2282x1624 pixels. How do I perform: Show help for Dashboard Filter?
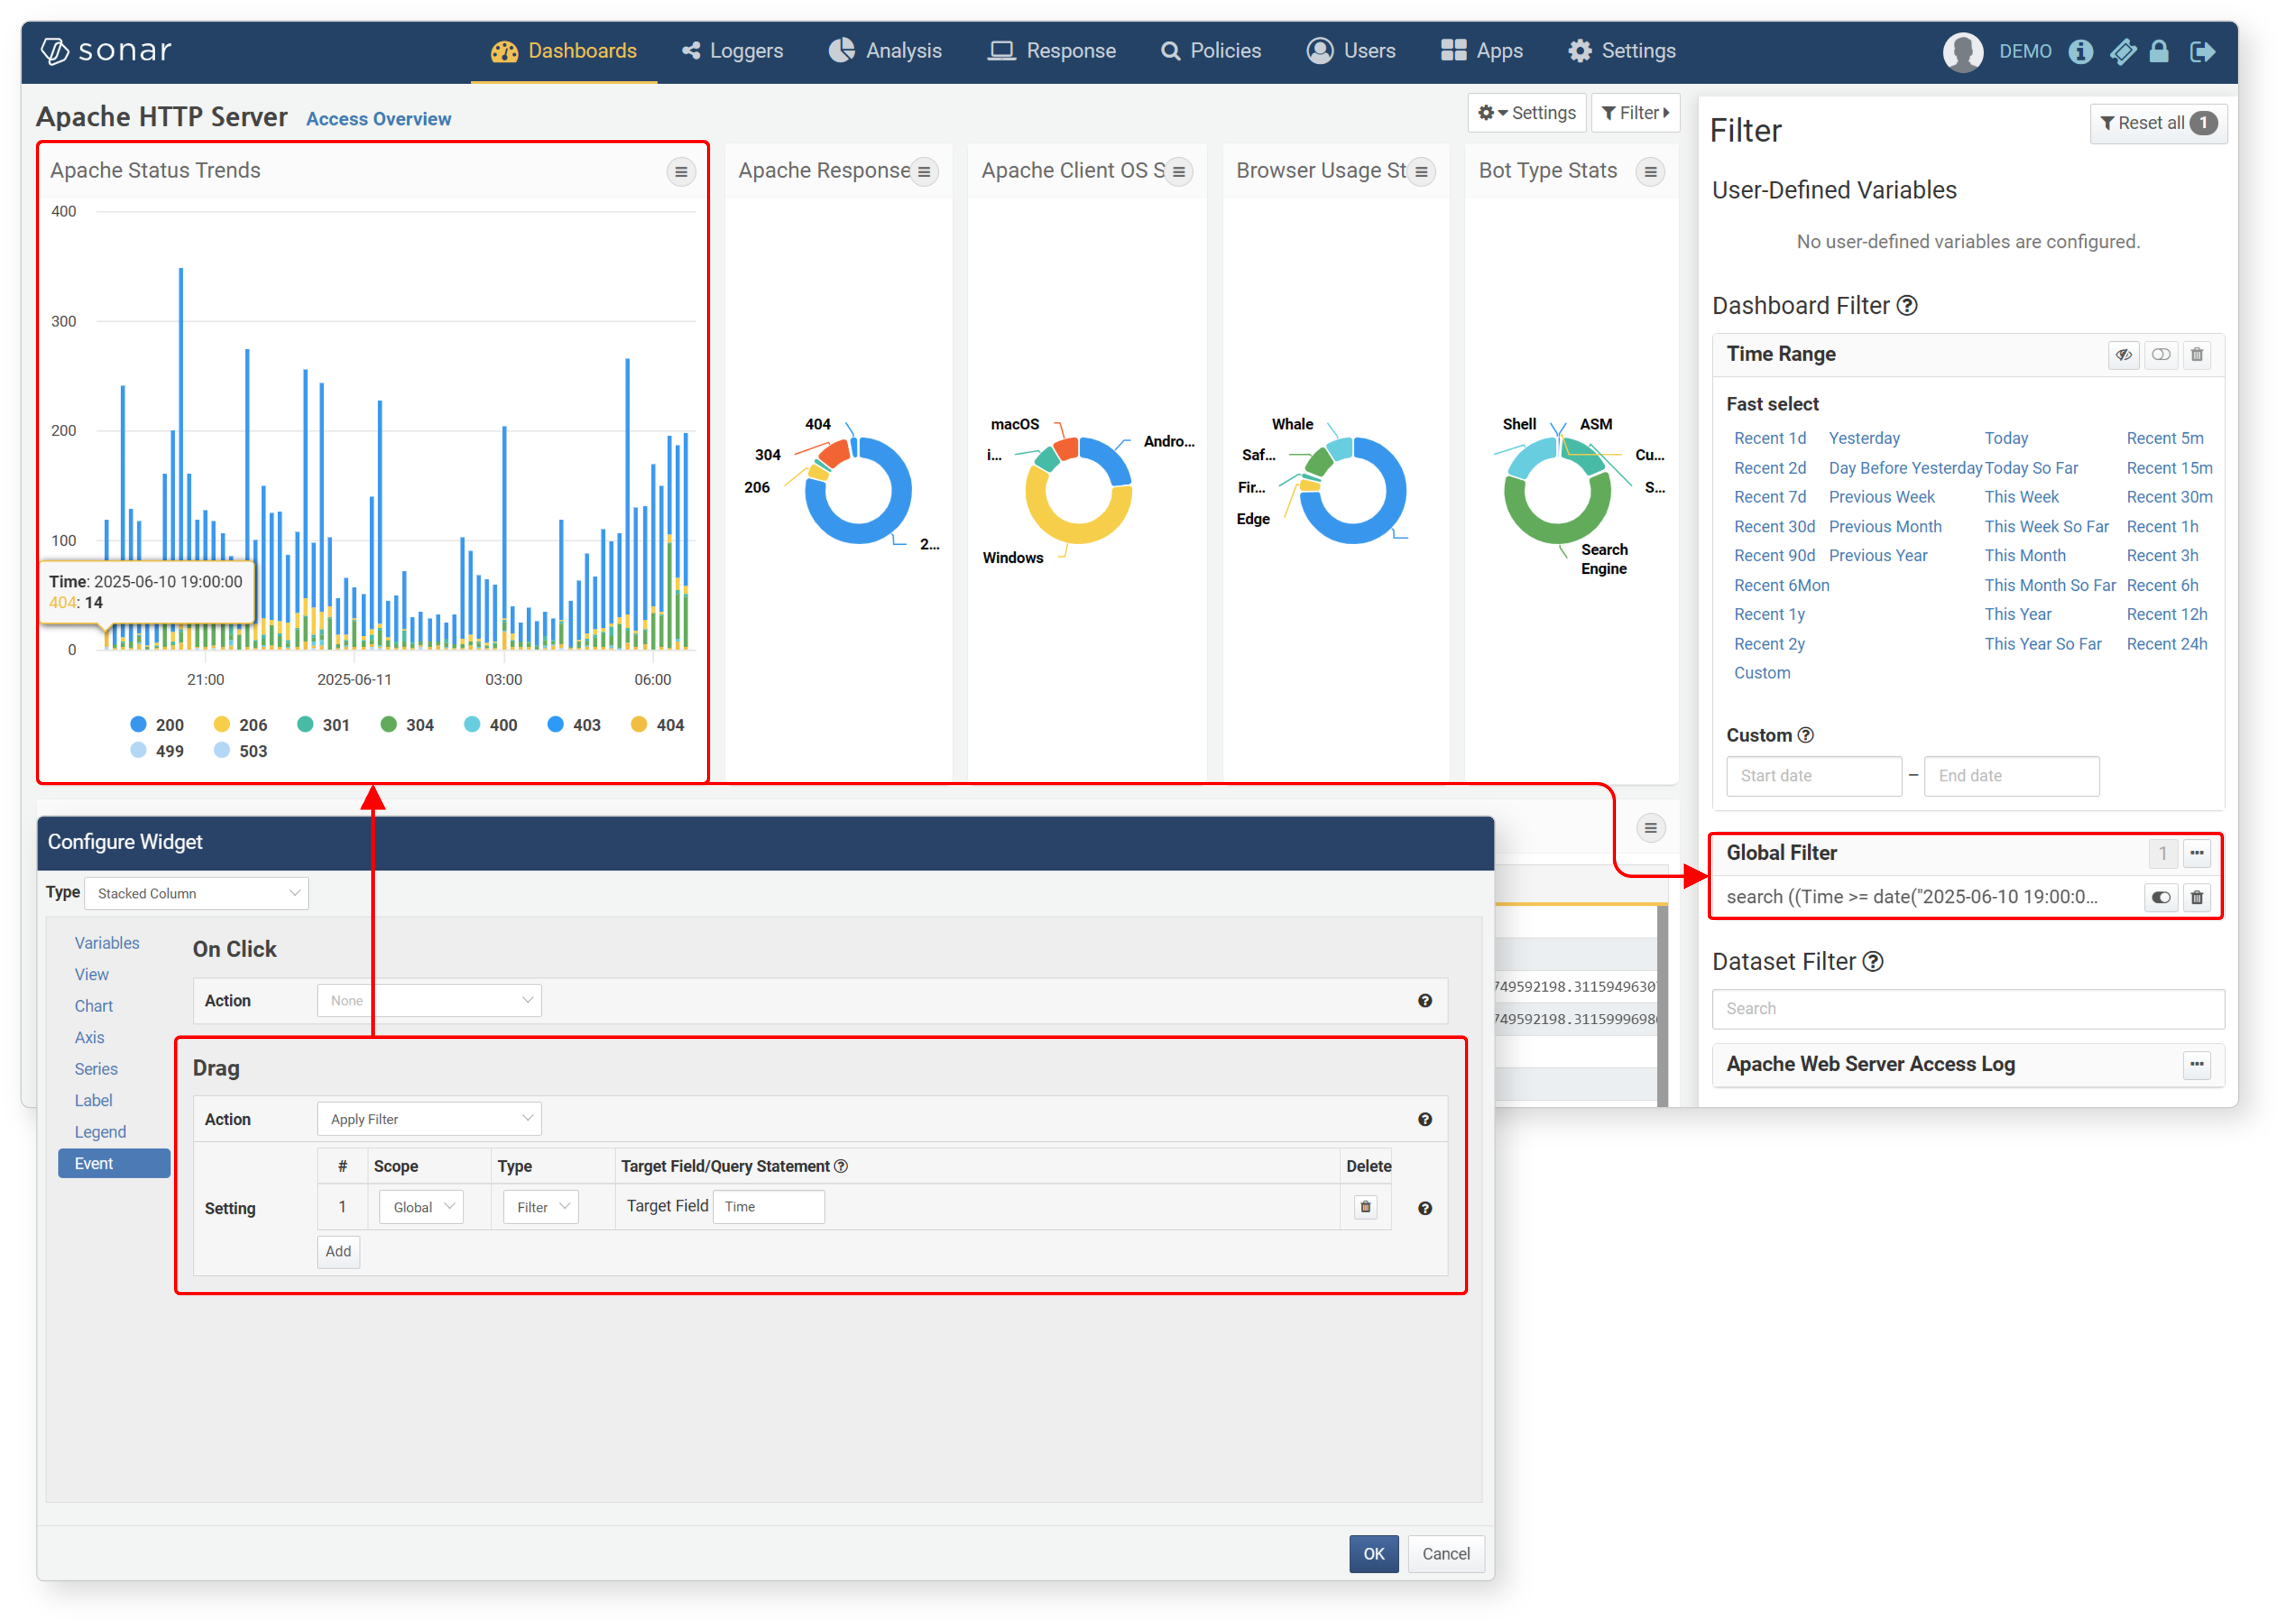pos(1906,306)
